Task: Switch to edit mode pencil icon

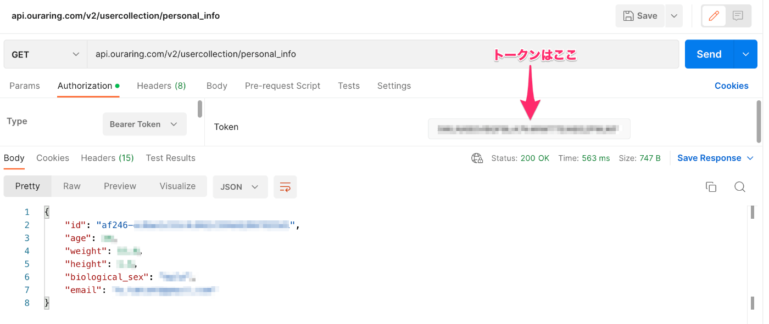Action: click(714, 16)
